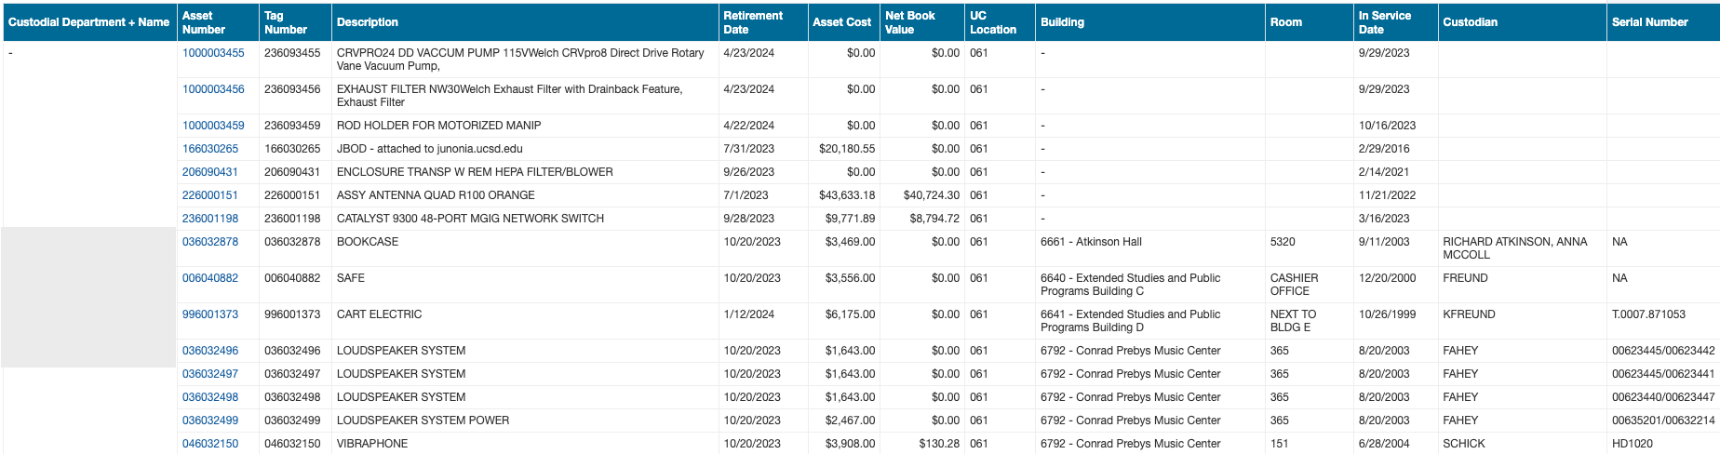The width and height of the screenshot is (1720, 454).
Task: Select the Custodian column header
Action: (1470, 22)
